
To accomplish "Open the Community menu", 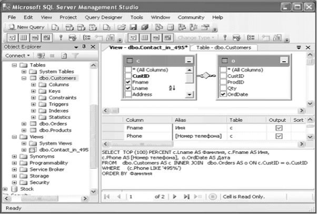I will [191, 17].
